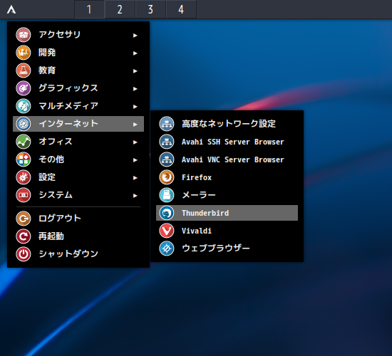Expand the グラフィックス submenu arrow

tap(135, 89)
